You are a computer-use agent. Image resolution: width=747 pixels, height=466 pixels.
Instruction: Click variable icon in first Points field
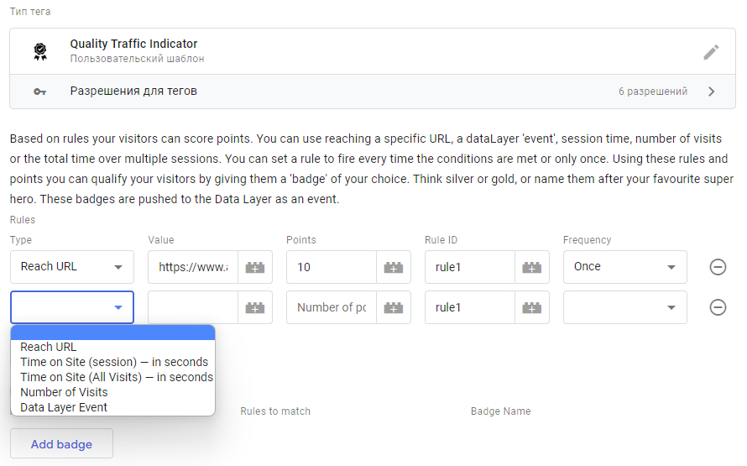393,267
